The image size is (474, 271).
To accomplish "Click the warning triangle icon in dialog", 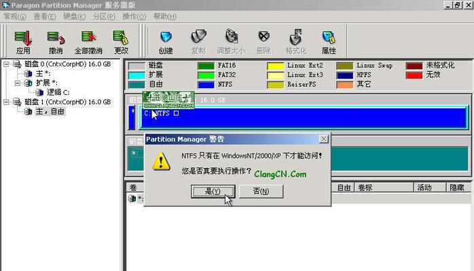I will coord(161,161).
